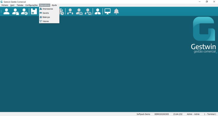Open the Configurações menu
The image size is (218, 116).
point(31,5)
